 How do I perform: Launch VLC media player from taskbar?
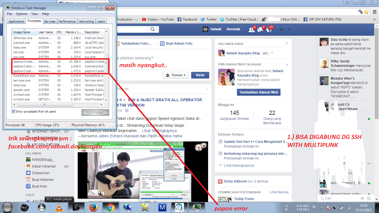click(59, 207)
